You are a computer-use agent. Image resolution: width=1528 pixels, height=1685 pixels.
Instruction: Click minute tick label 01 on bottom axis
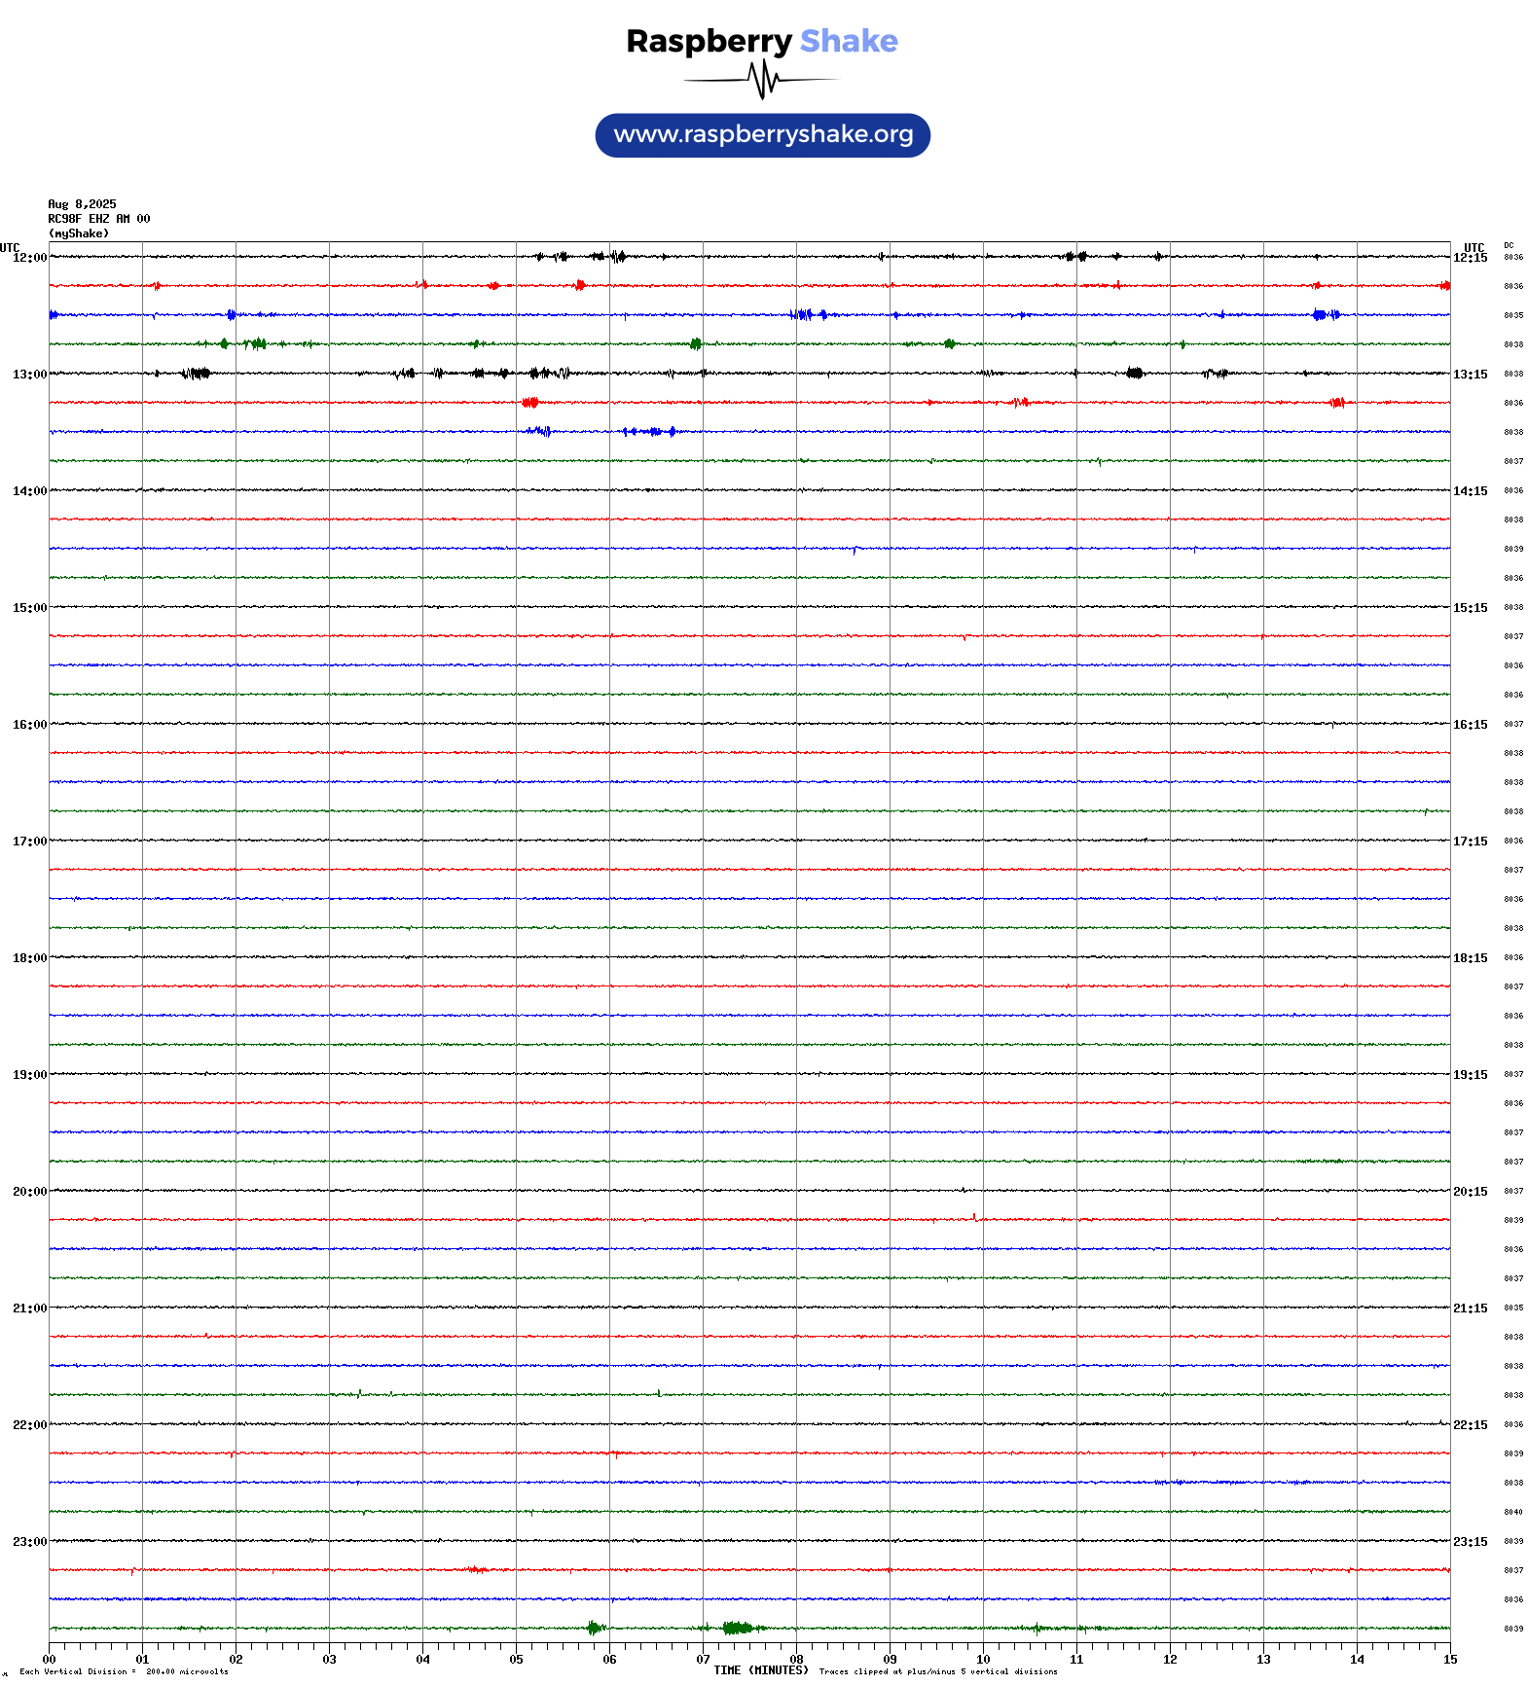click(142, 1660)
